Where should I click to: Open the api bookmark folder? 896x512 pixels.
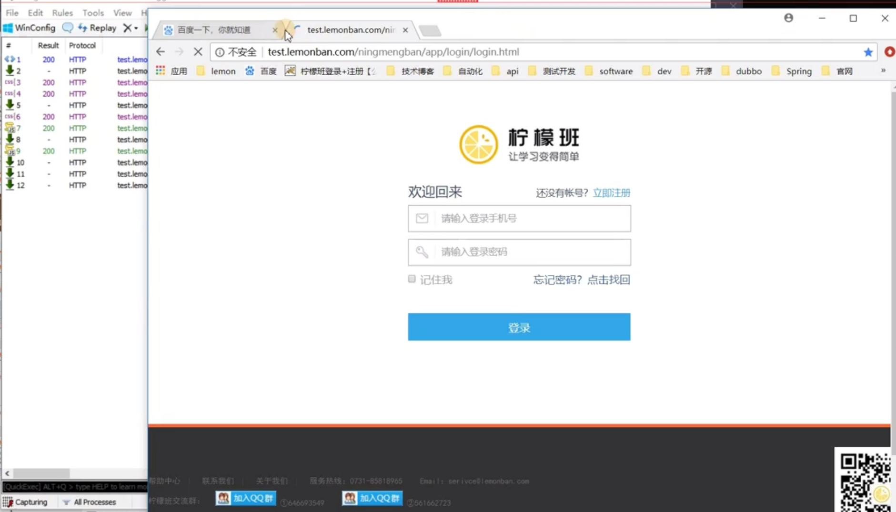tap(505, 71)
